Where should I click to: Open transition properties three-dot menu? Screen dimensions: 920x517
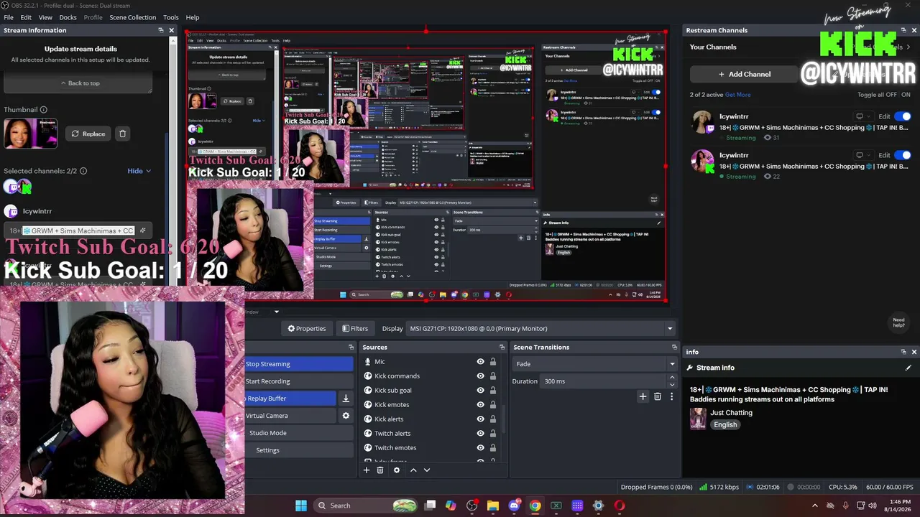[671, 396]
